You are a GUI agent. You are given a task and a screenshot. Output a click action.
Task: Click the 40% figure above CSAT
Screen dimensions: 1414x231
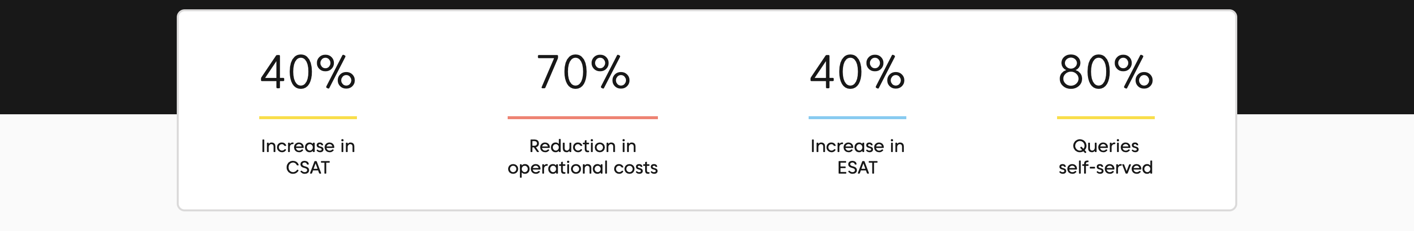tap(308, 73)
